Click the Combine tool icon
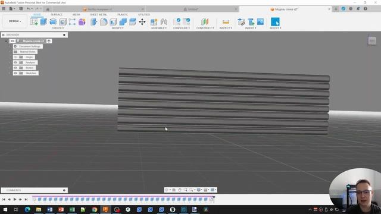Screen dimensions: 381x214 click(x=123, y=22)
